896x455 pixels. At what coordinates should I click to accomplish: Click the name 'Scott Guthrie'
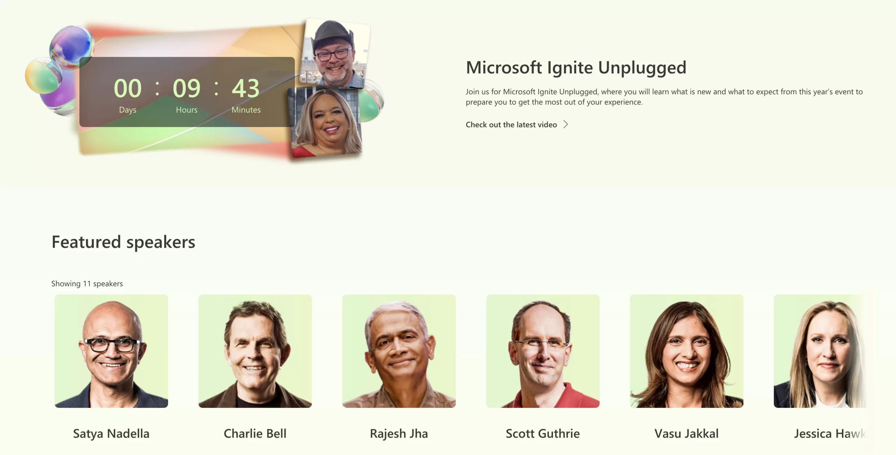click(x=543, y=434)
